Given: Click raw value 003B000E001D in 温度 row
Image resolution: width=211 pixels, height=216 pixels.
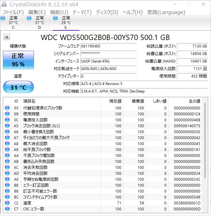Looking at the screenshot, I should pos(187,203).
